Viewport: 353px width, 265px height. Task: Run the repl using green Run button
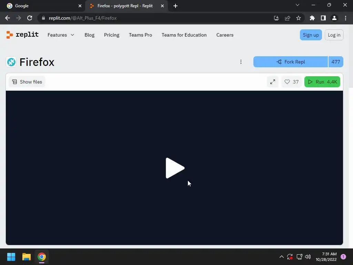tap(322, 82)
